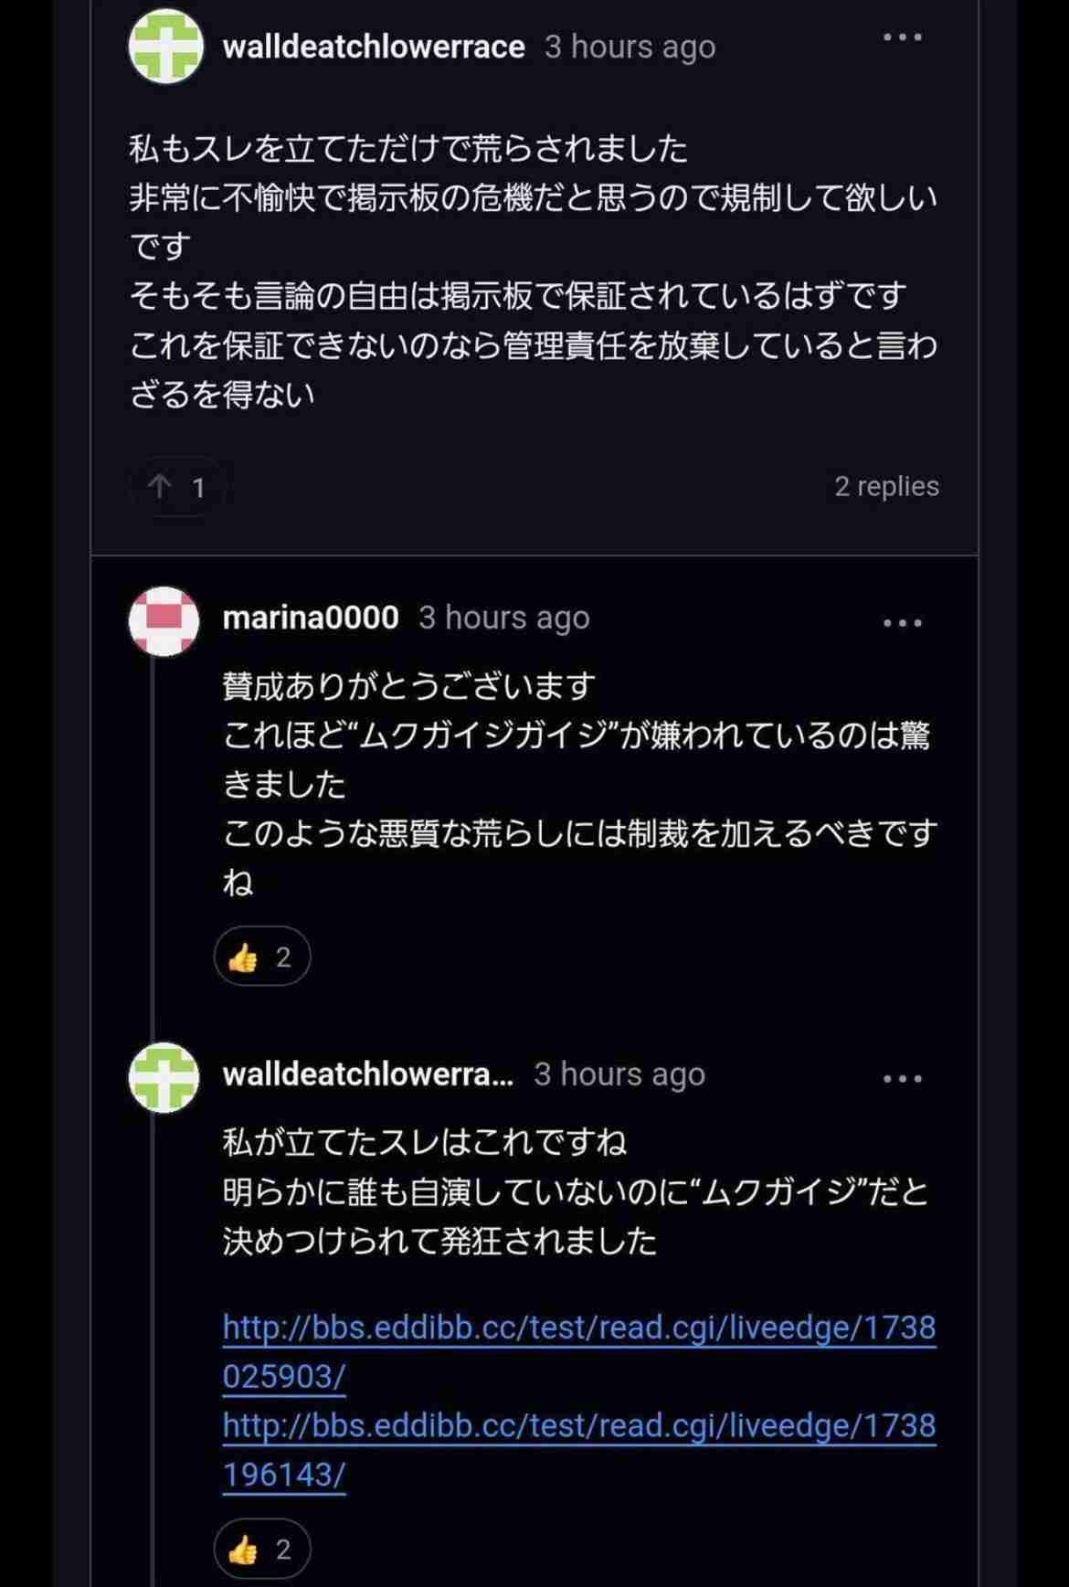This screenshot has height=1587, width=1069.
Task: Open the three-dot menu on marina0000's reply
Action: (x=902, y=623)
